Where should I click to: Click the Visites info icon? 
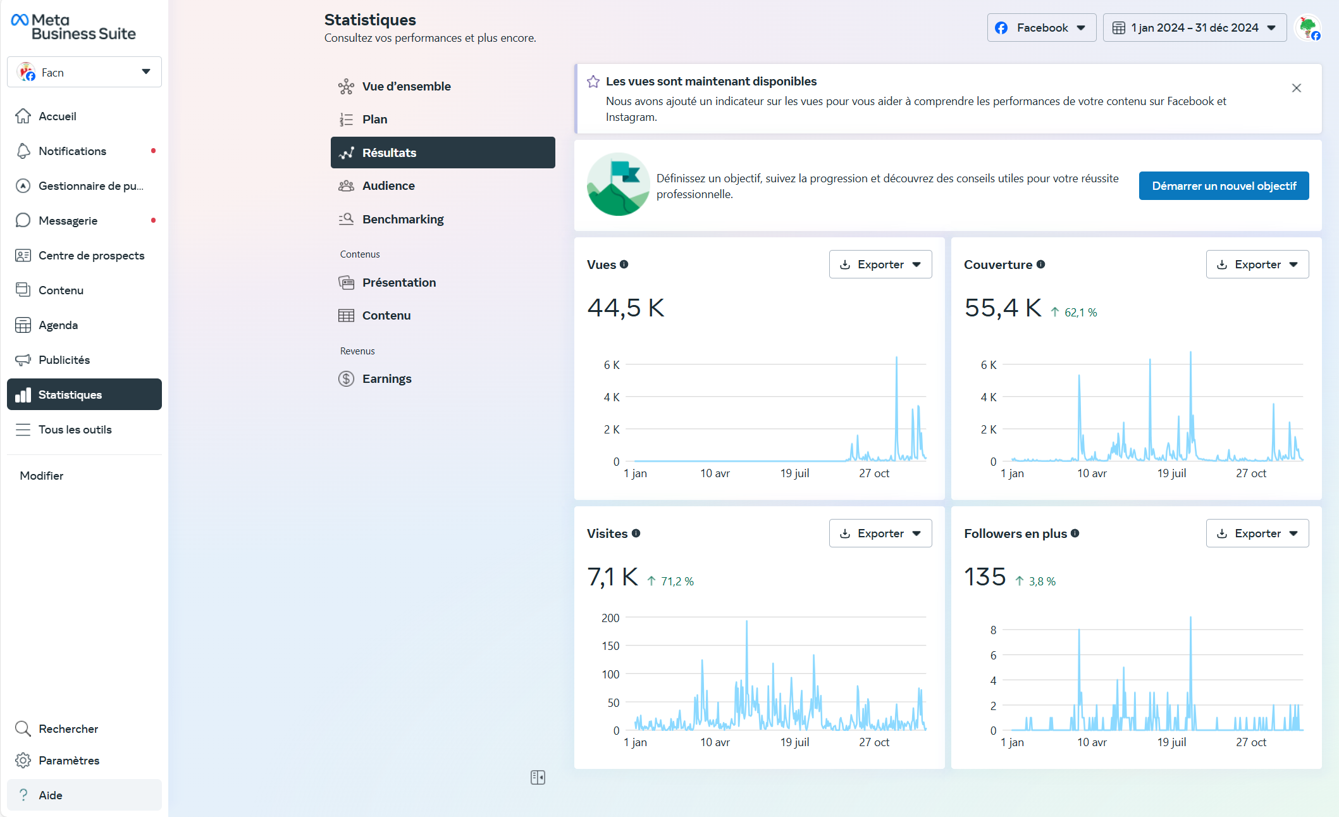click(x=636, y=533)
